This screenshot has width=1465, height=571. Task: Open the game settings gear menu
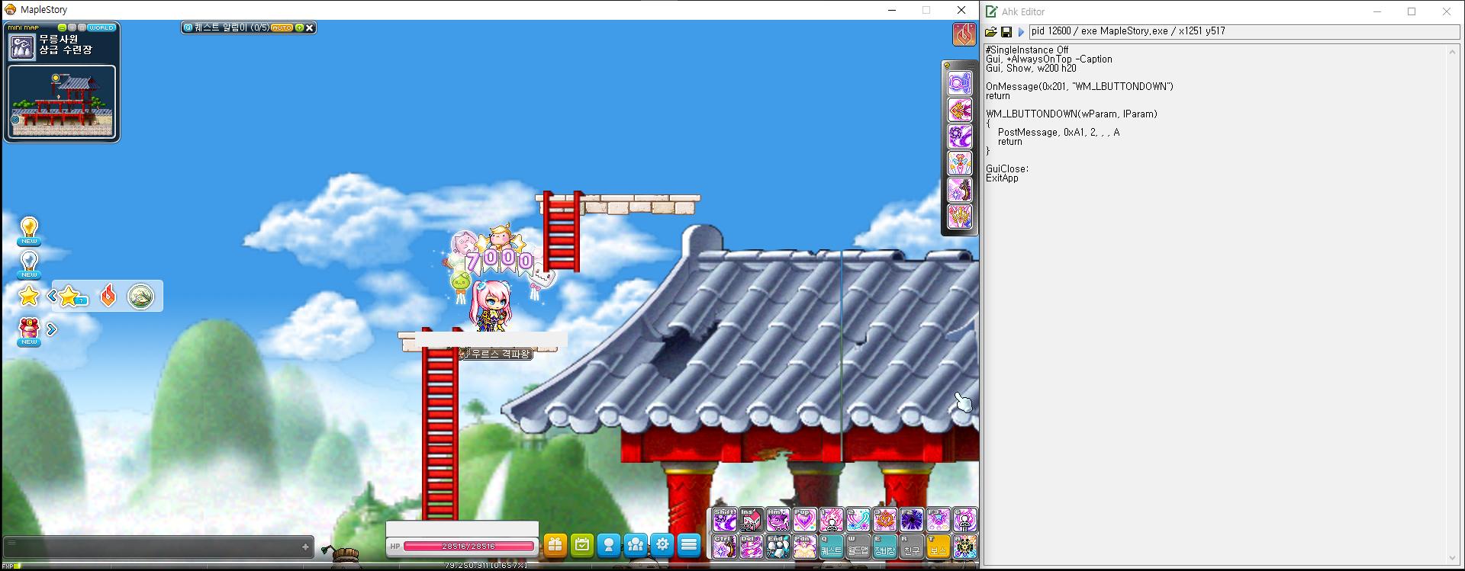[x=662, y=545]
